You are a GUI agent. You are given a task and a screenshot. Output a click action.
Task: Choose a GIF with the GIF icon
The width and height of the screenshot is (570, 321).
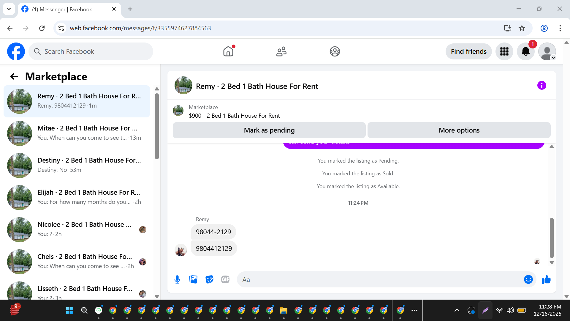(225, 279)
